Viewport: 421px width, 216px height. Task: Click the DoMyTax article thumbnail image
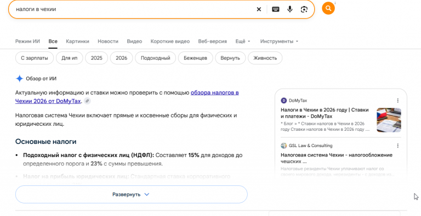click(389, 120)
